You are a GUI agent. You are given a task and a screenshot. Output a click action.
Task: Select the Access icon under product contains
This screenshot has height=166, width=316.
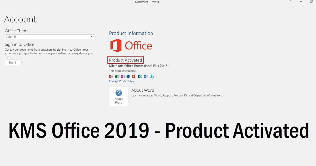(x=111, y=76)
